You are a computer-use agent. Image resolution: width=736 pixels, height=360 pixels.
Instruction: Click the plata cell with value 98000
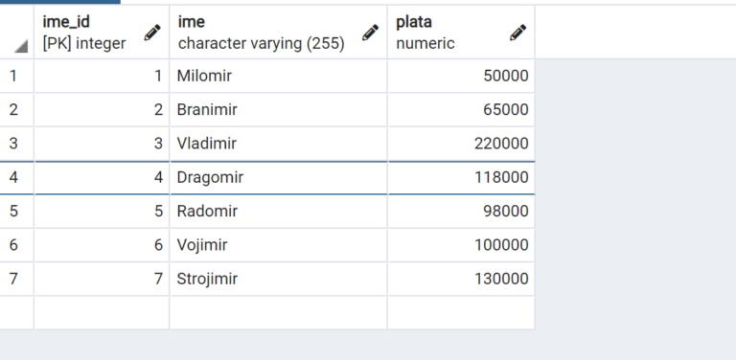(461, 212)
